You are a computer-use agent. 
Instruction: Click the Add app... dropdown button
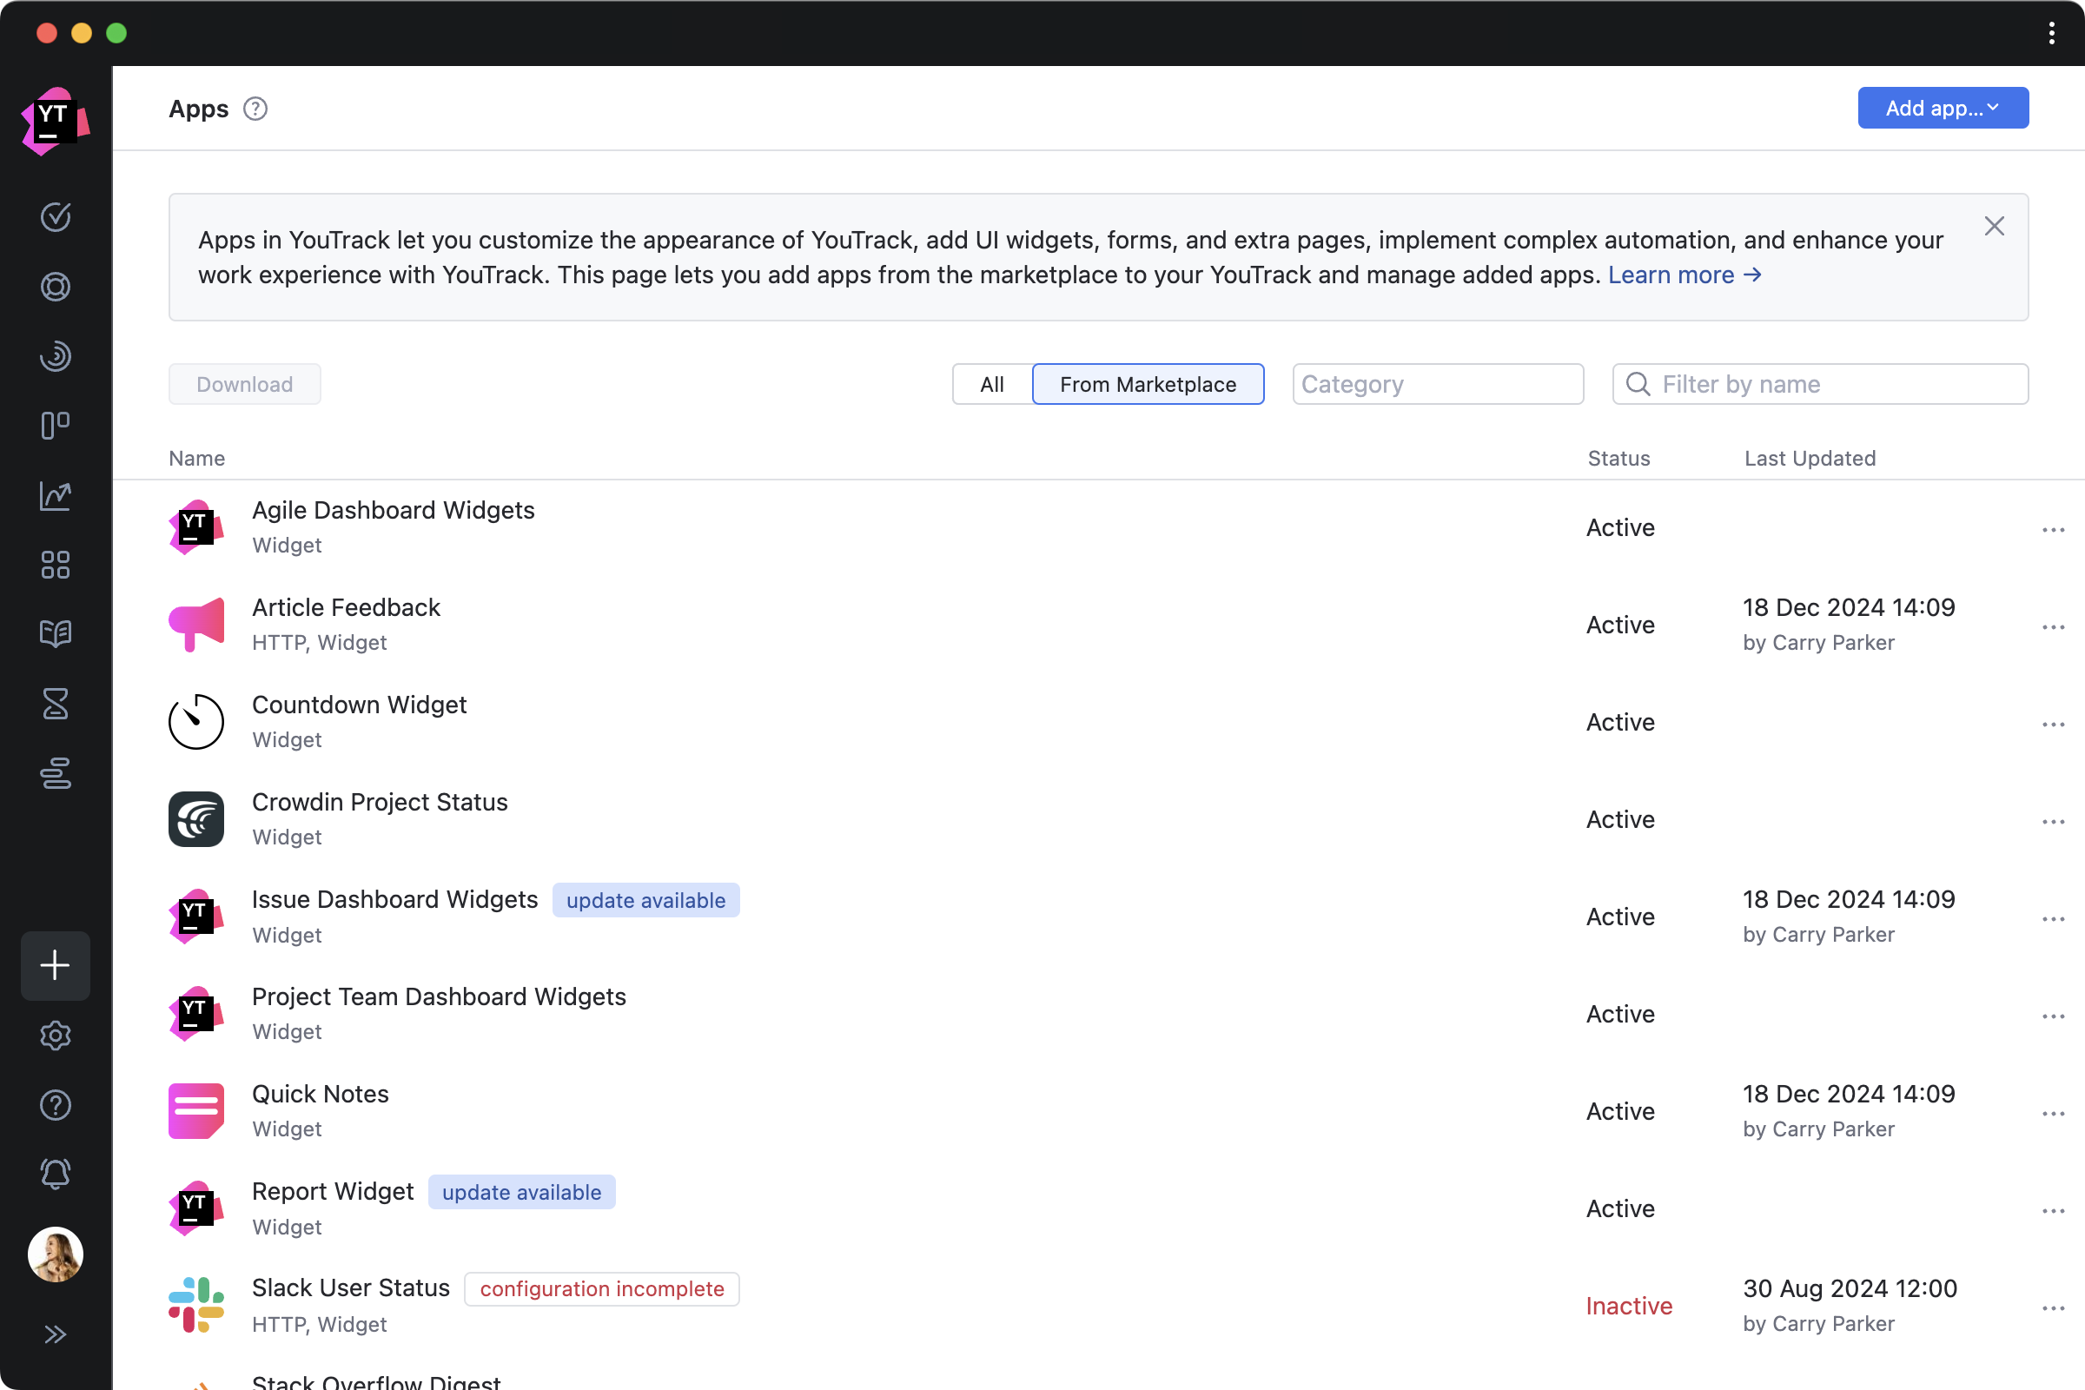click(1943, 109)
